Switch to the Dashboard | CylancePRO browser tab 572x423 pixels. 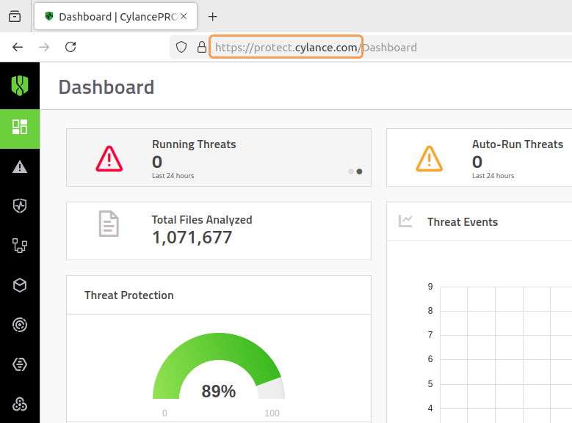(x=114, y=16)
